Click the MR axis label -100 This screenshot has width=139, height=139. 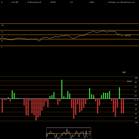pos(136,123)
